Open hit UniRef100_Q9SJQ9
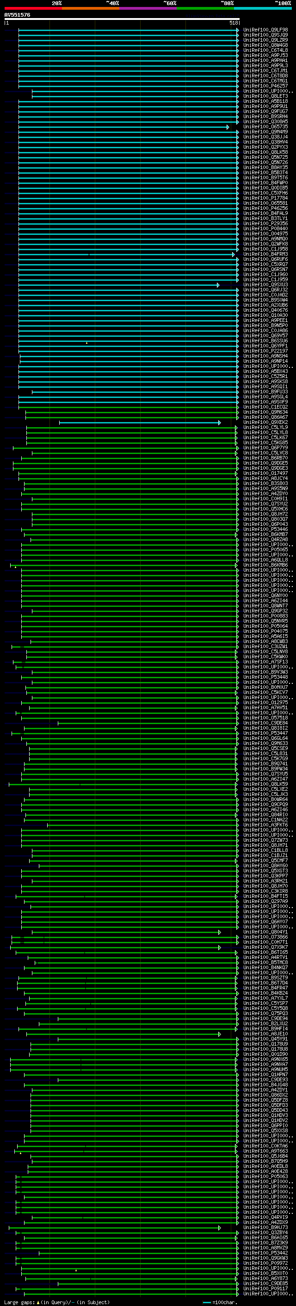Screen dimensions: 296x1306 265,35
